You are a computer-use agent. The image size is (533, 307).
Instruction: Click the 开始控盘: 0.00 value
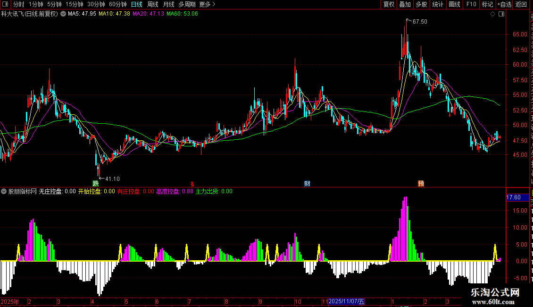point(97,191)
